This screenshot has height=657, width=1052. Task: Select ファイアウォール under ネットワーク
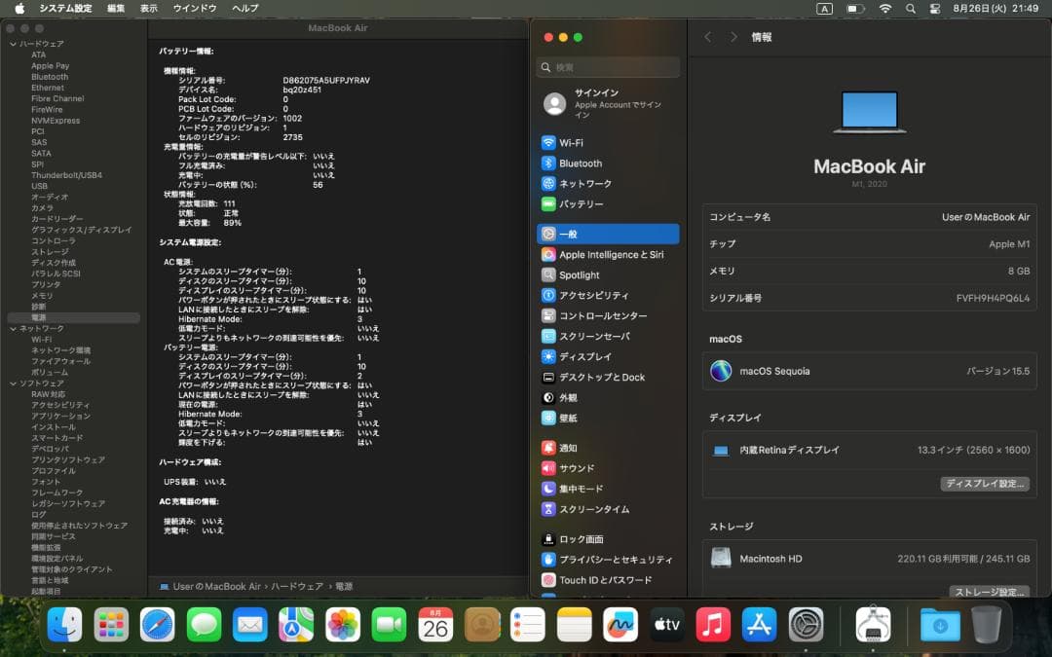[60, 361]
